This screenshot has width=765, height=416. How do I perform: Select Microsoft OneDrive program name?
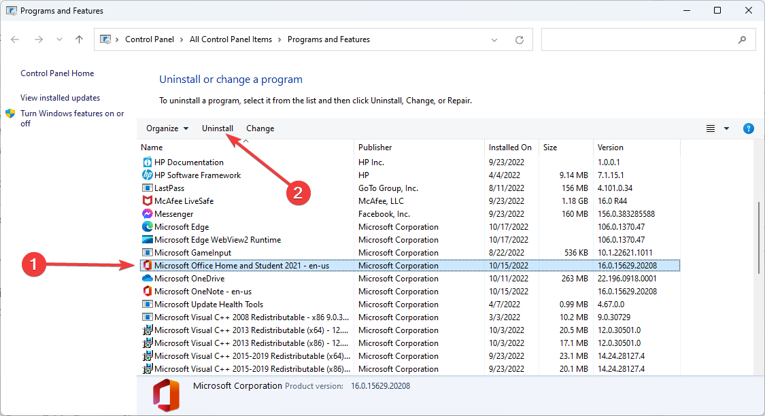tap(189, 279)
